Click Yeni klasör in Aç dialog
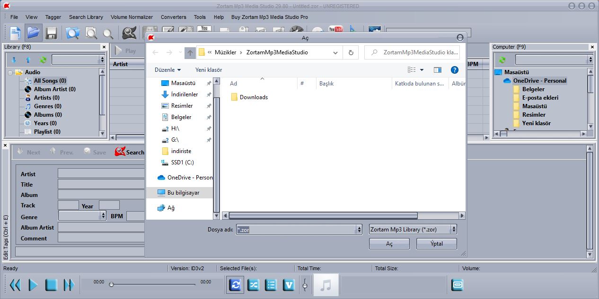 pos(209,70)
